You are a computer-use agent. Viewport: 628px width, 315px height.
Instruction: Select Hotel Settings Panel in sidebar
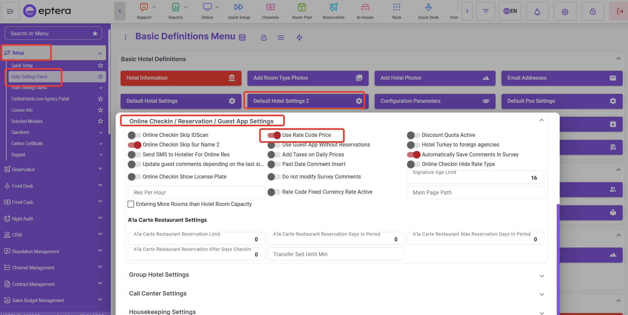click(x=29, y=77)
